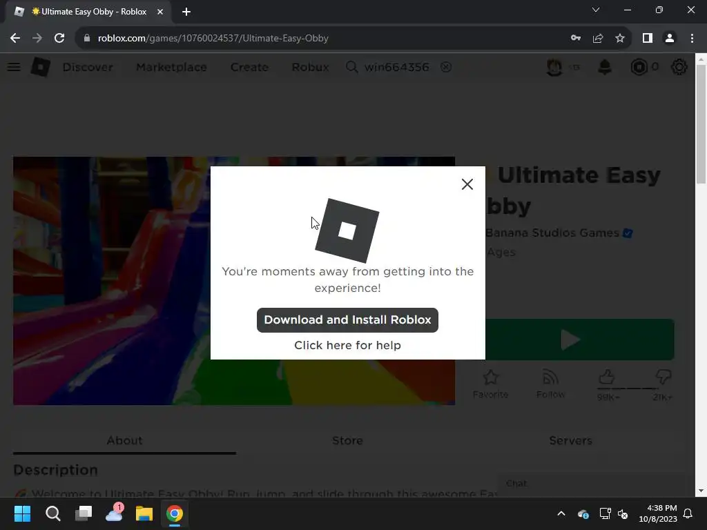Click the Roblox home logo
The image size is (707, 530).
41,67
